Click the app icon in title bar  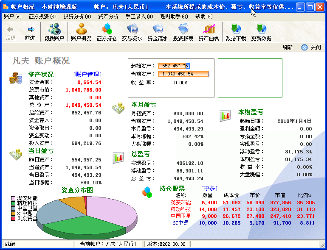pyautogui.click(x=6, y=7)
